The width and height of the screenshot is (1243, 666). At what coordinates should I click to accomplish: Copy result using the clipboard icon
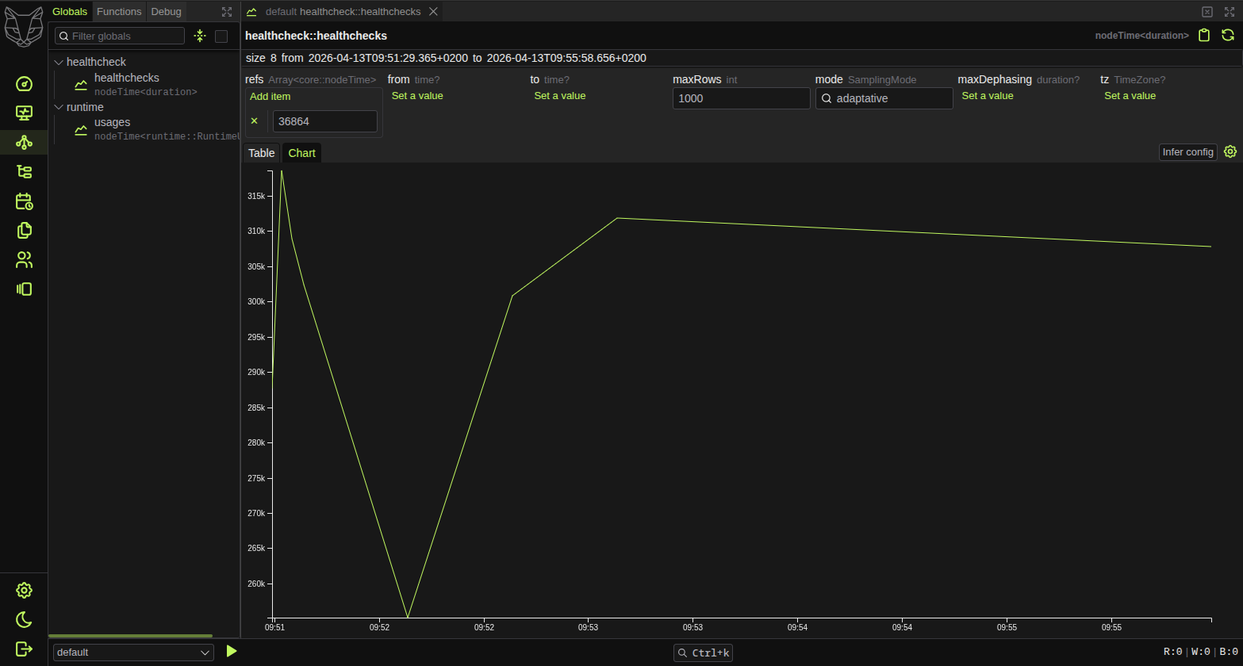pyautogui.click(x=1204, y=35)
